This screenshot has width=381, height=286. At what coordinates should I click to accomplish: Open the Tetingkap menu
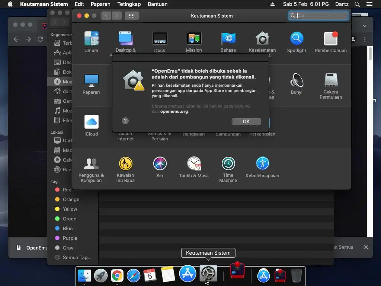(129, 4)
